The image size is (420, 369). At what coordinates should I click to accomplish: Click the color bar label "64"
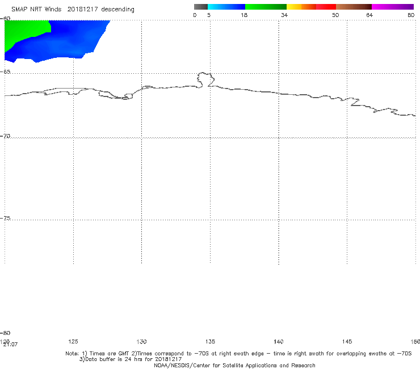(369, 15)
